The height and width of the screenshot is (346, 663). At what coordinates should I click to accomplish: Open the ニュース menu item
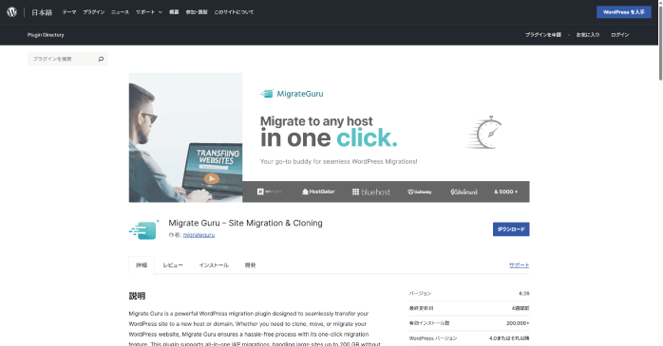coord(120,12)
